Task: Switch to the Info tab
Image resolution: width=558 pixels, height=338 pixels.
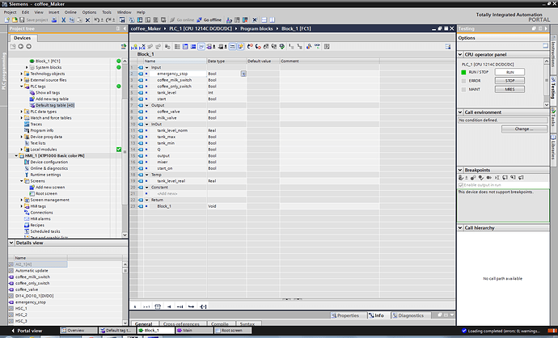Action: tap(377, 315)
